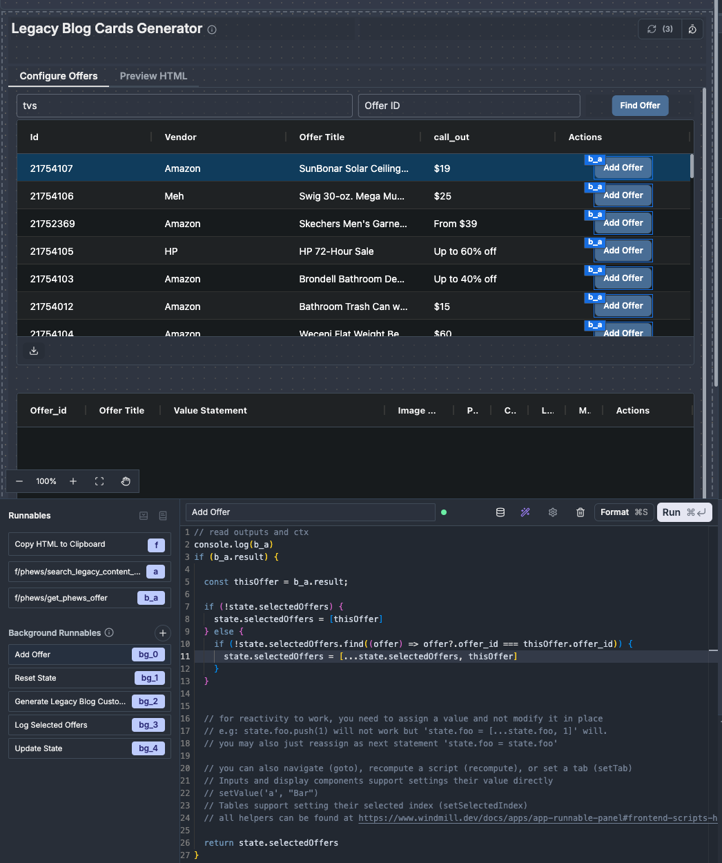The image size is (722, 863).
Task: Click the script name field 'Add Offer'
Action: point(311,512)
